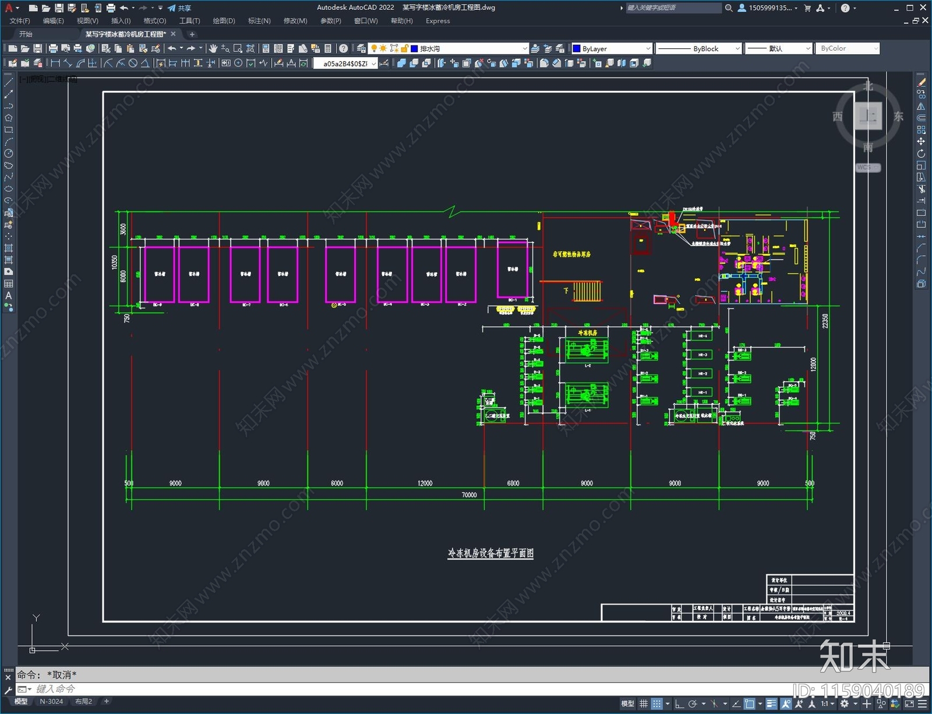Viewport: 932px width, 714px height.
Task: Select the Erase tool in modify toolbar
Action: tap(921, 83)
